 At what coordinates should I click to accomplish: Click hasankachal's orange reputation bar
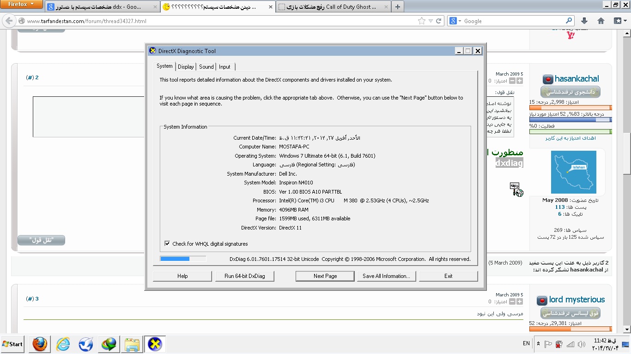click(x=570, y=108)
